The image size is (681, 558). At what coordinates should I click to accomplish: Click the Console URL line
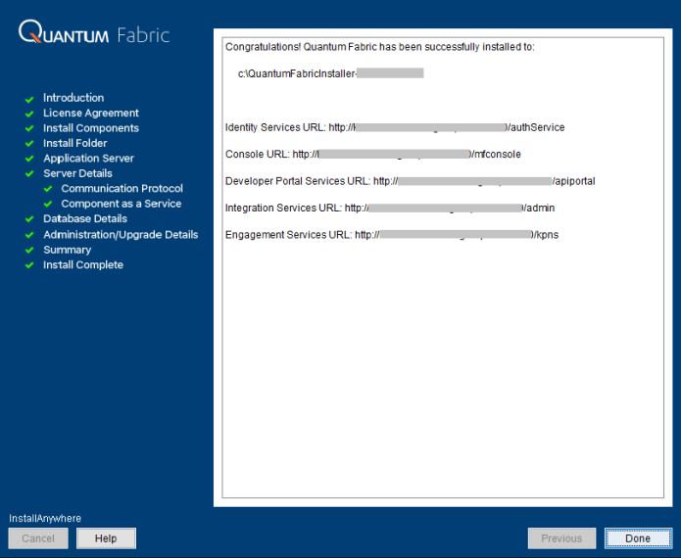pyautogui.click(x=373, y=155)
